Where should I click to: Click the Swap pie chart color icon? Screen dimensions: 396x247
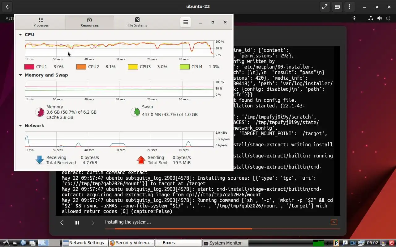[135, 112]
